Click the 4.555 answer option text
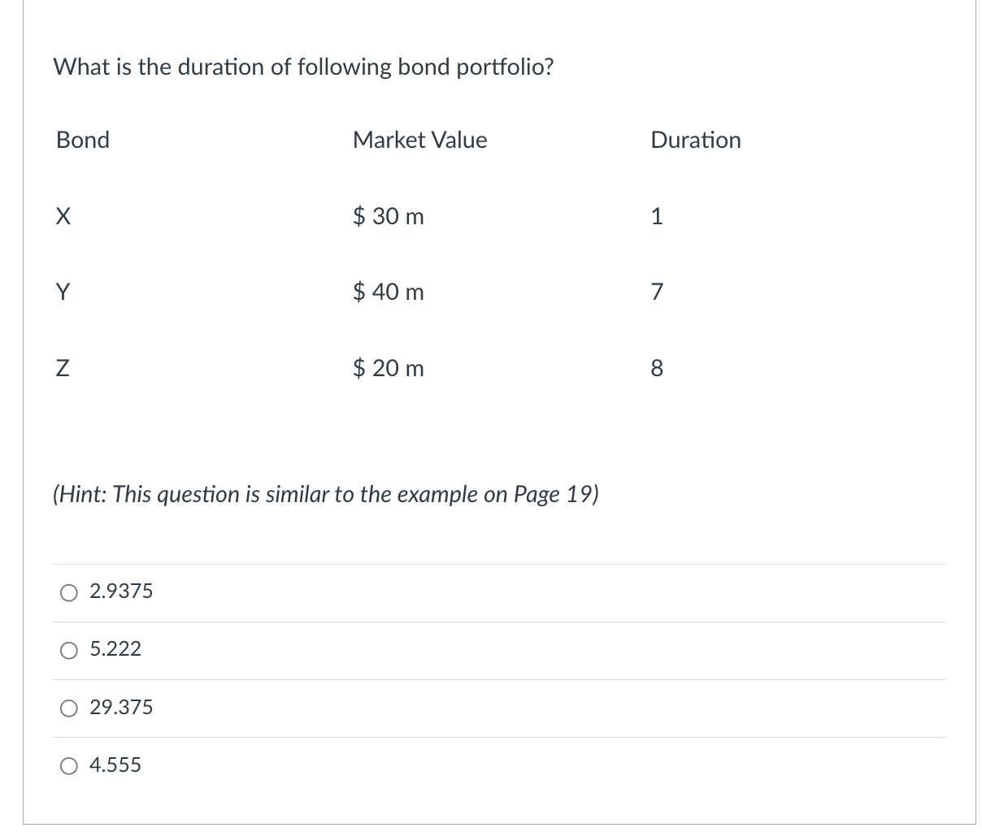 coord(115,765)
